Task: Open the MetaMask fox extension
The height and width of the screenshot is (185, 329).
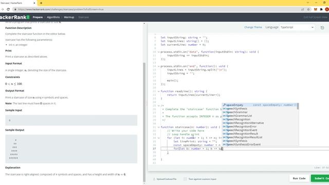Action: 315,9
